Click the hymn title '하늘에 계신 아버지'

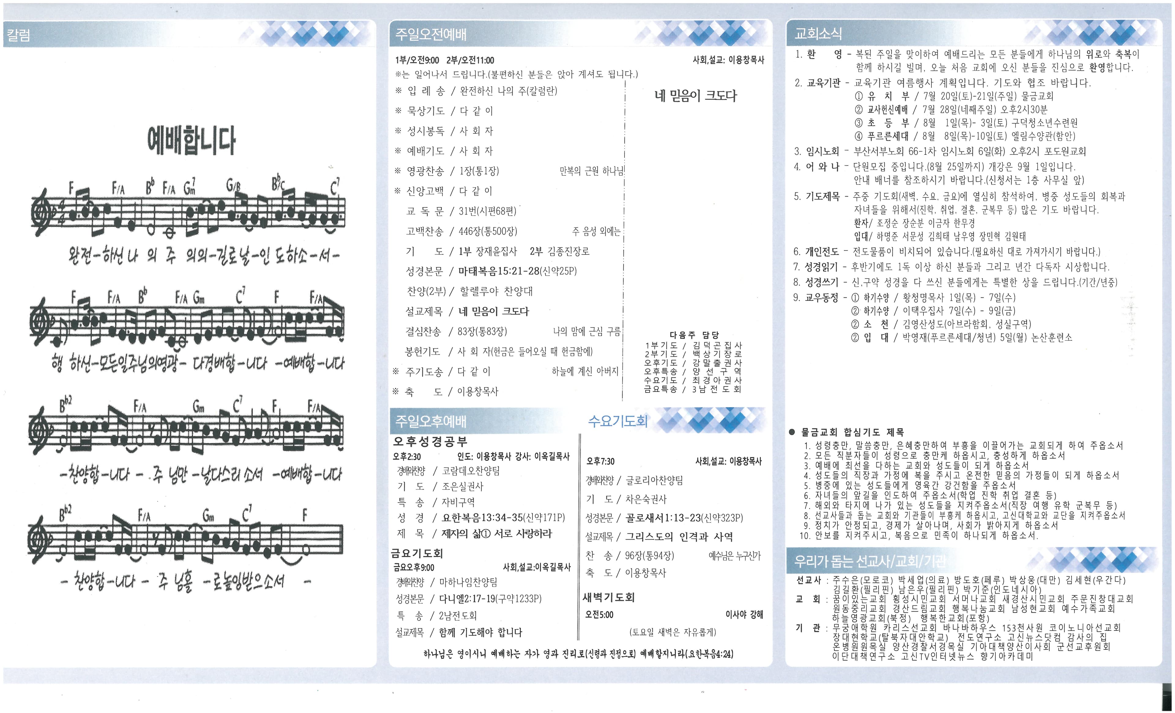point(585,371)
